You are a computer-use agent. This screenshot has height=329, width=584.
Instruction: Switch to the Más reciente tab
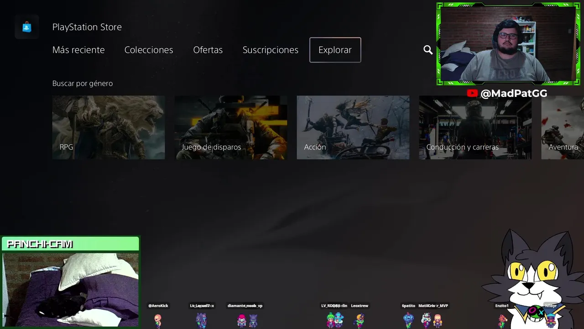pos(78,50)
